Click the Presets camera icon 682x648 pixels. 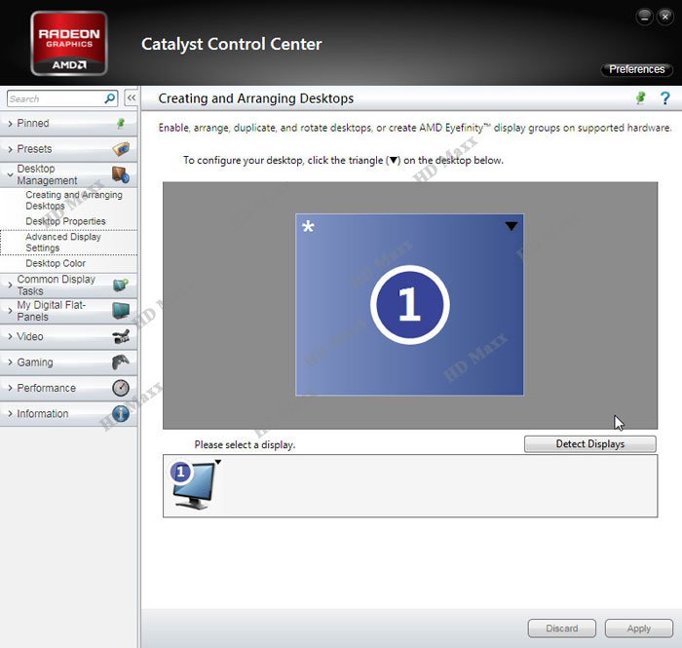pos(121,149)
